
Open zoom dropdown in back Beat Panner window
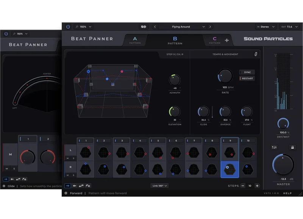[20, 34]
